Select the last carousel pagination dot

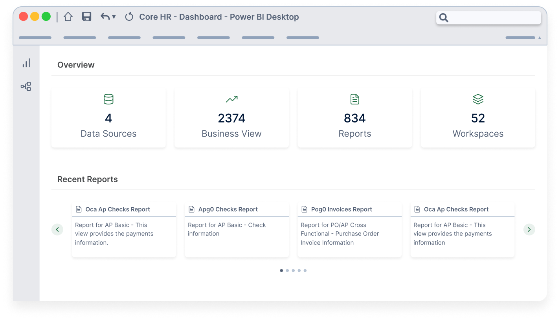click(305, 271)
